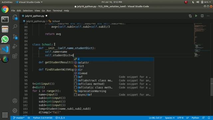The height and width of the screenshot is (120, 213).
Task: Click the battery indicator in the top bar
Action: pyautogui.click(x=205, y=2)
